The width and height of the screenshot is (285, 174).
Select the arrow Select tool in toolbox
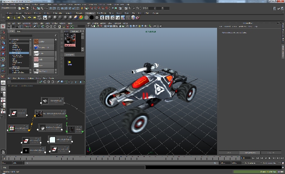tap(3, 27)
